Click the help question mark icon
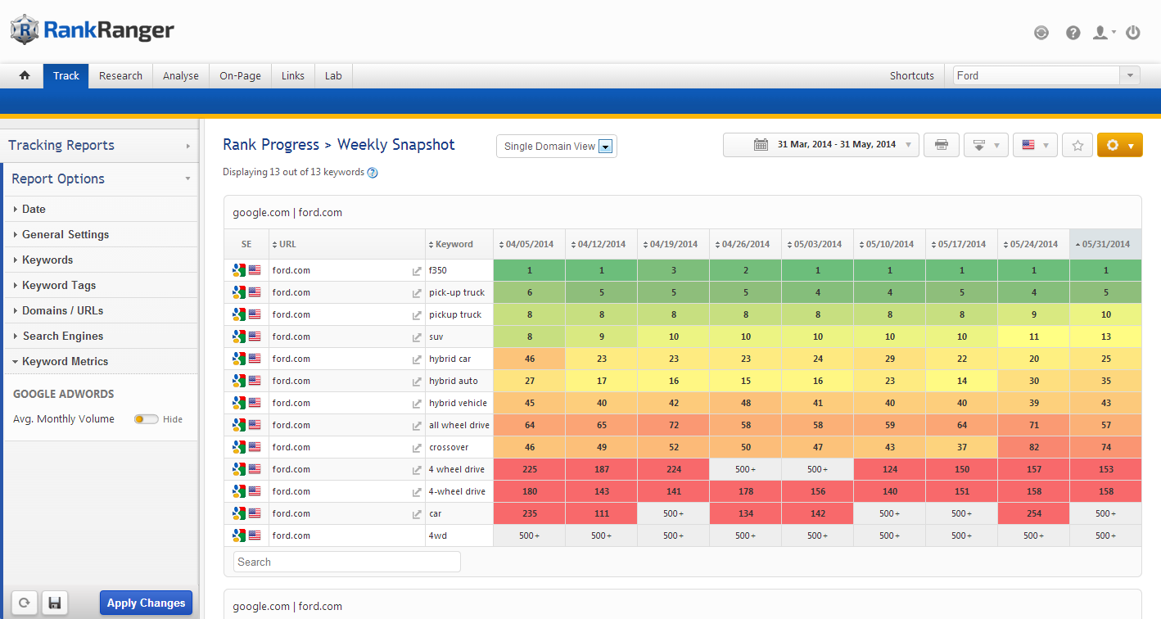 click(1073, 33)
